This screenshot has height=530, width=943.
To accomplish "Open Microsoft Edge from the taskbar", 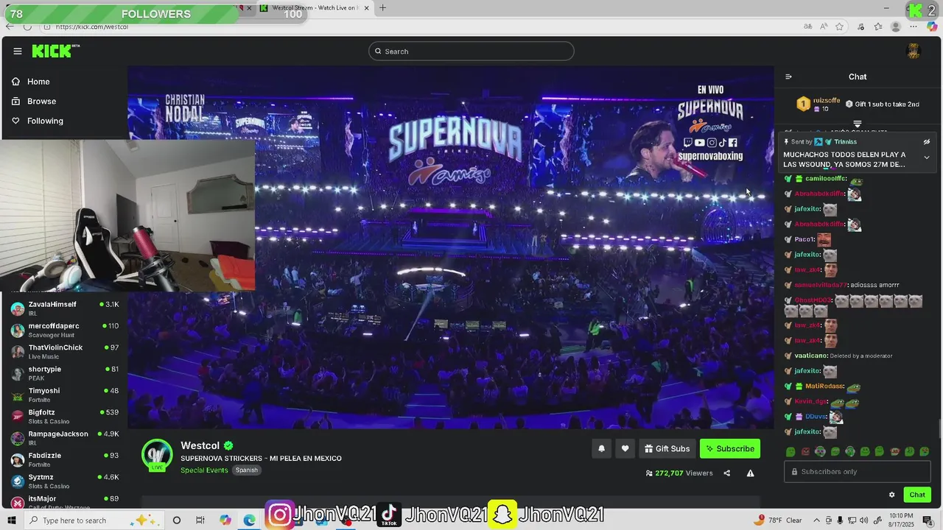I will click(250, 520).
